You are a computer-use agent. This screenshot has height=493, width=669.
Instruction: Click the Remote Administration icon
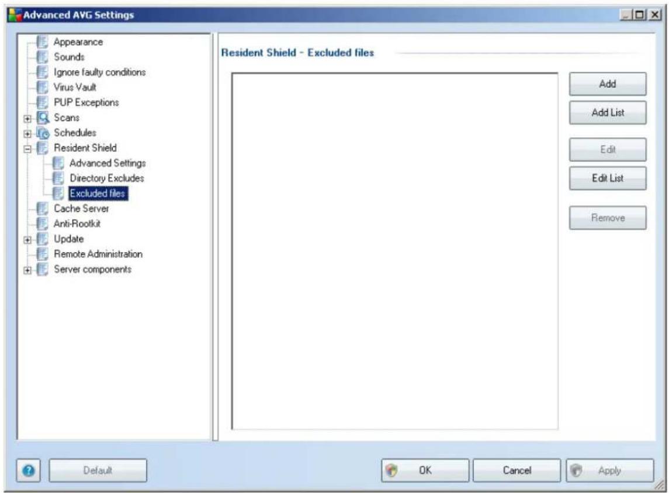pyautogui.click(x=42, y=254)
